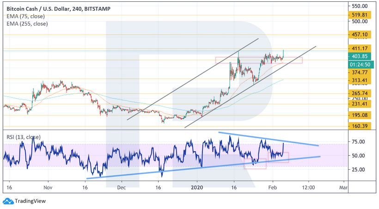379x209 pixels.
Task: Click the 231.41 price level label
Action: pos(360,104)
